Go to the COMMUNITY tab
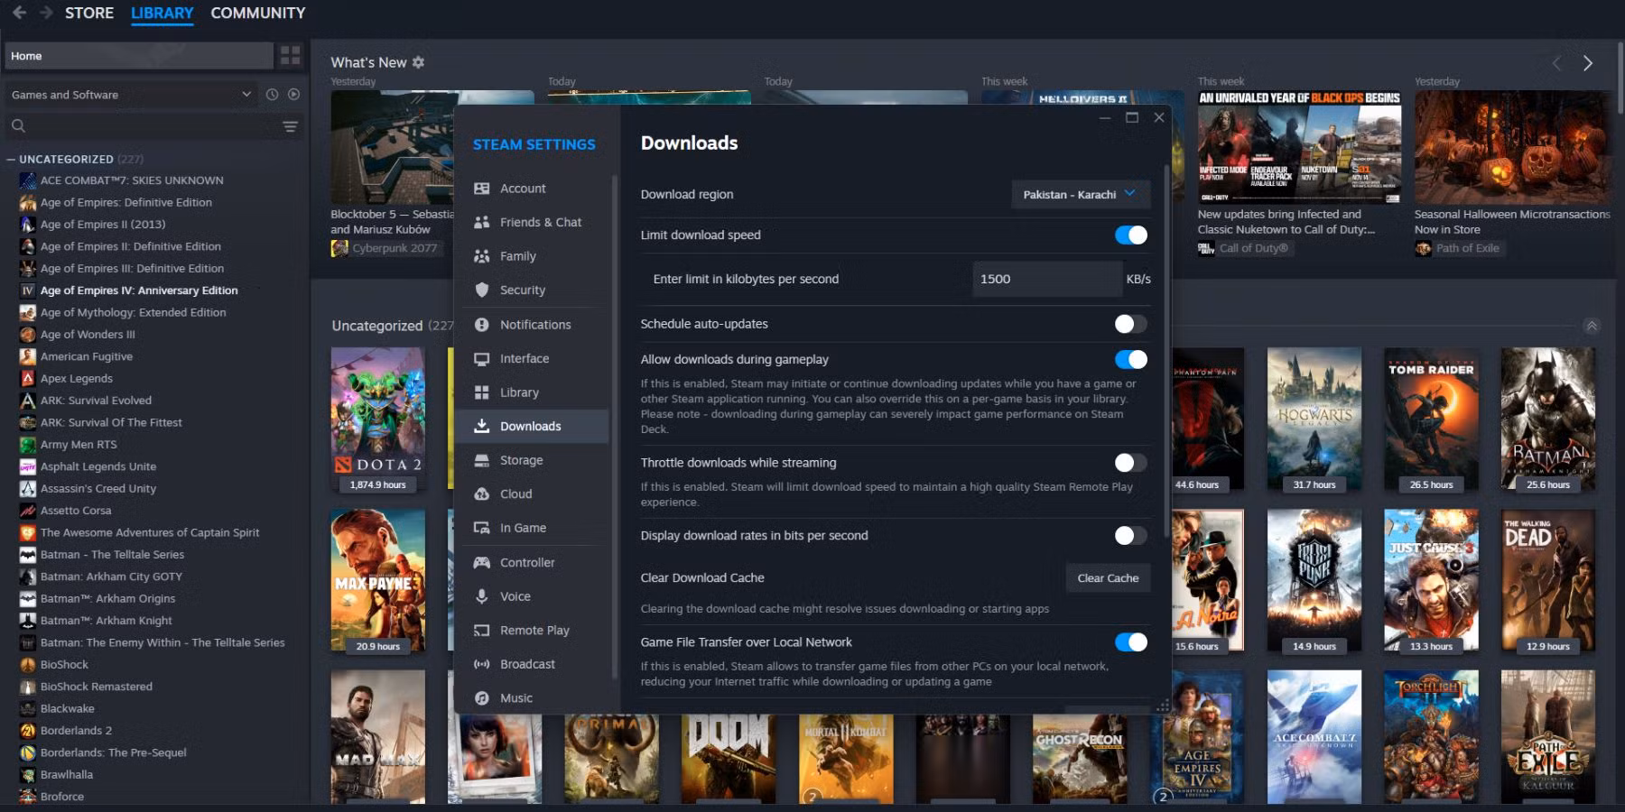The height and width of the screenshot is (812, 1625). click(257, 13)
